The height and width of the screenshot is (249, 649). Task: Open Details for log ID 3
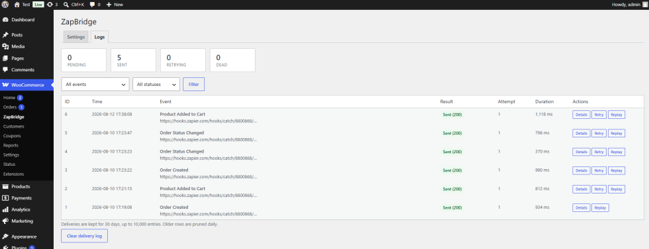581,170
